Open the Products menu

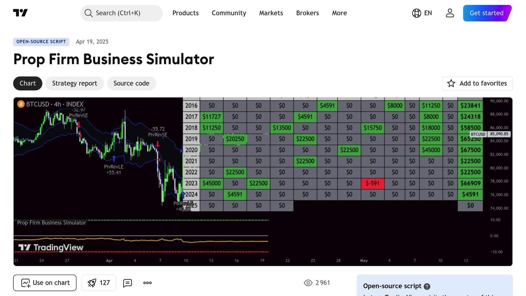185,13
